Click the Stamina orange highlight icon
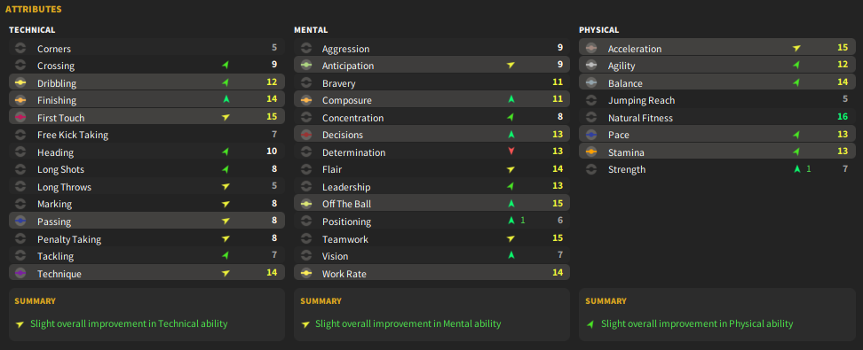Image resolution: width=863 pixels, height=350 pixels. (x=591, y=152)
